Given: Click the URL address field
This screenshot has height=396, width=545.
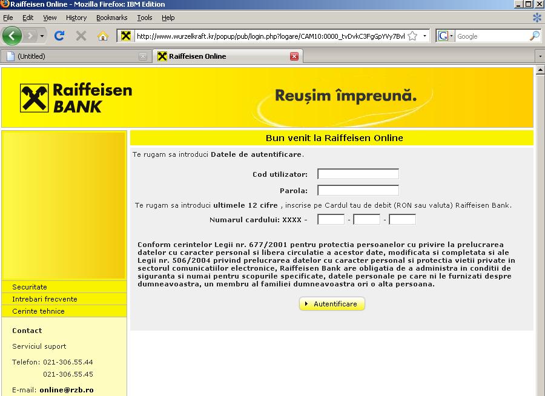Looking at the screenshot, I should pyautogui.click(x=271, y=36).
